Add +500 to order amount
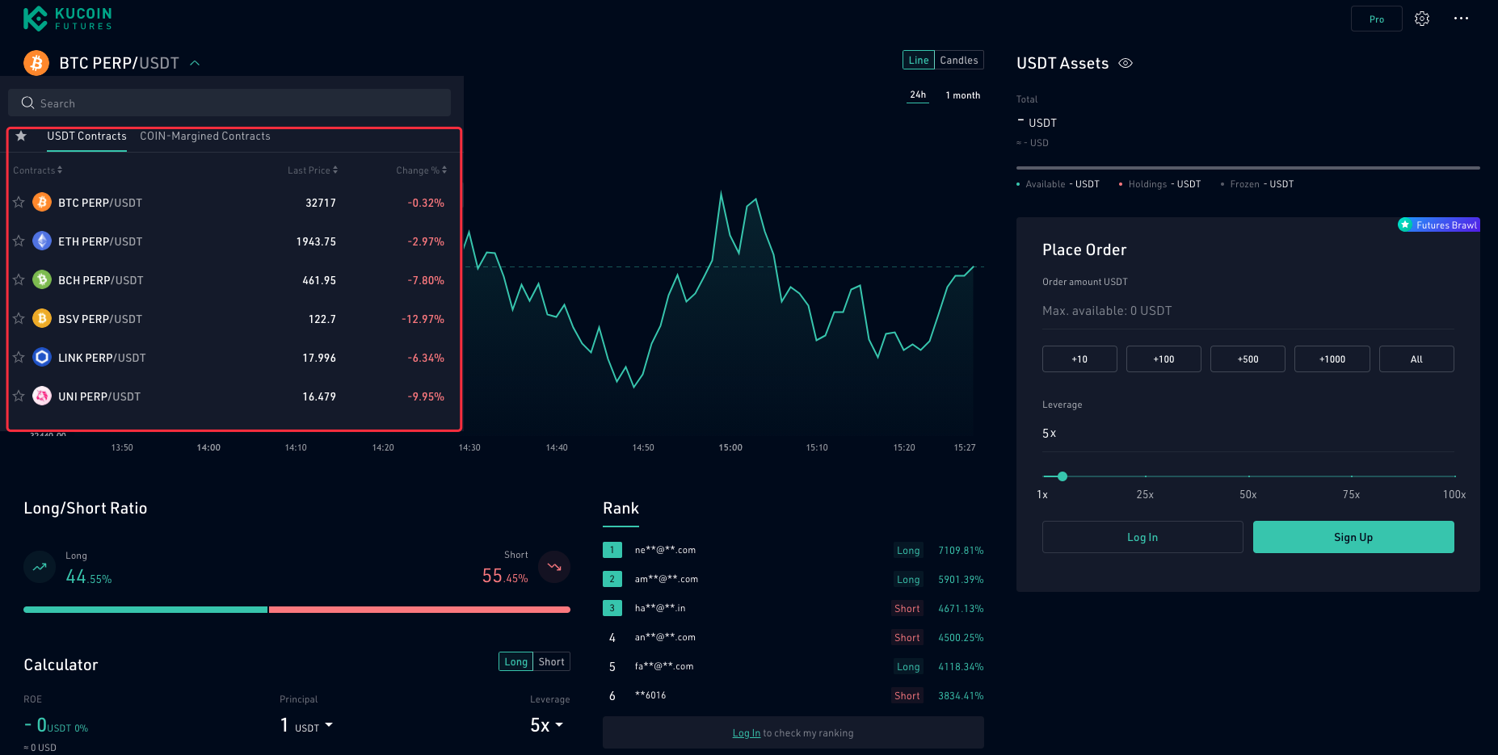The height and width of the screenshot is (755, 1498). [x=1248, y=359]
